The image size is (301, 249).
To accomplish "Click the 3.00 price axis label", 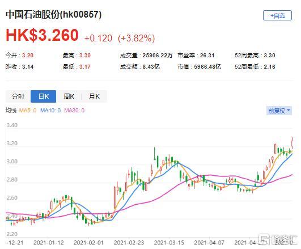I will 12,162.
